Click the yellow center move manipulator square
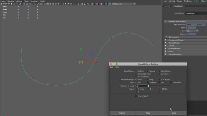This screenshot has height=116, width=207. tap(81, 63)
